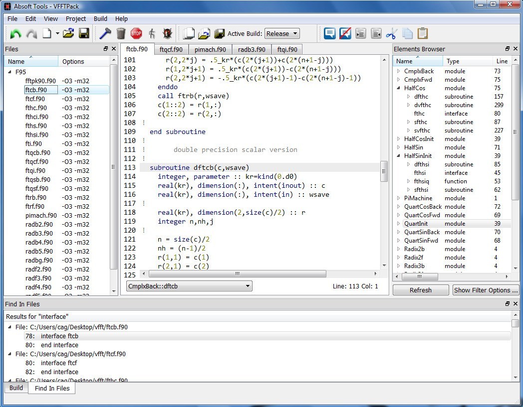Close the Find In Files panel

pyautogui.click(x=516, y=304)
